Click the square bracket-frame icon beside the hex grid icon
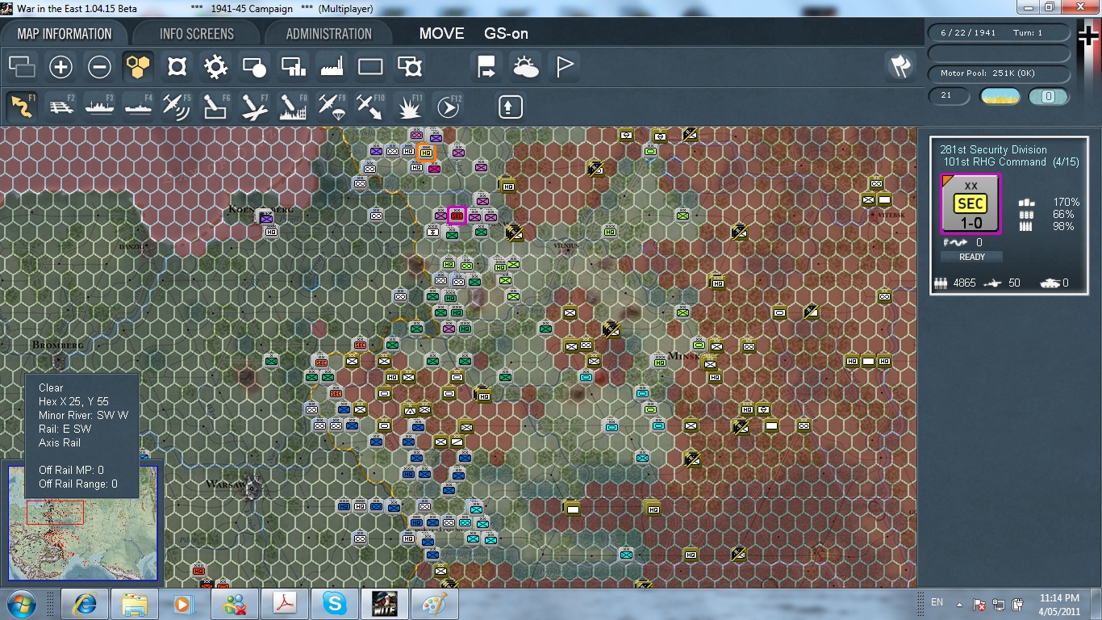 point(177,66)
